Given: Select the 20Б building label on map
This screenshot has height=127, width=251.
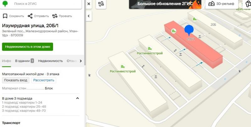Looking at the screenshot, I should tap(213, 25).
